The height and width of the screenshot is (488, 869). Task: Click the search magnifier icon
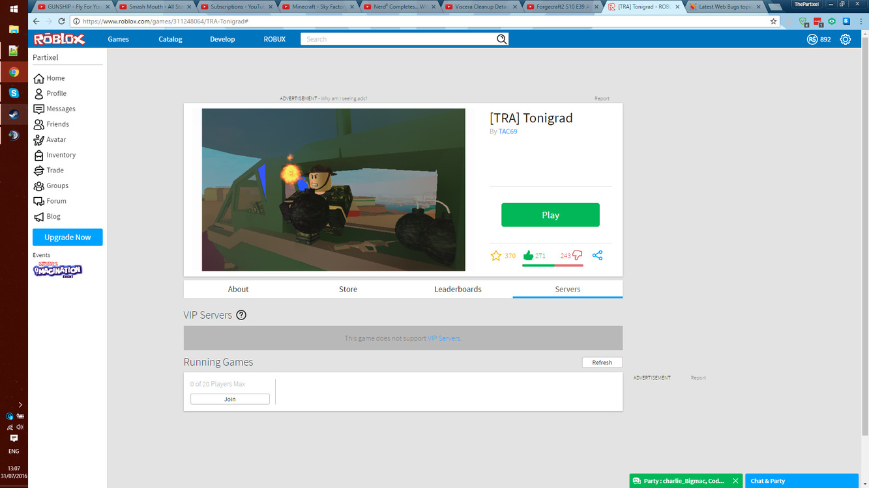tap(501, 39)
